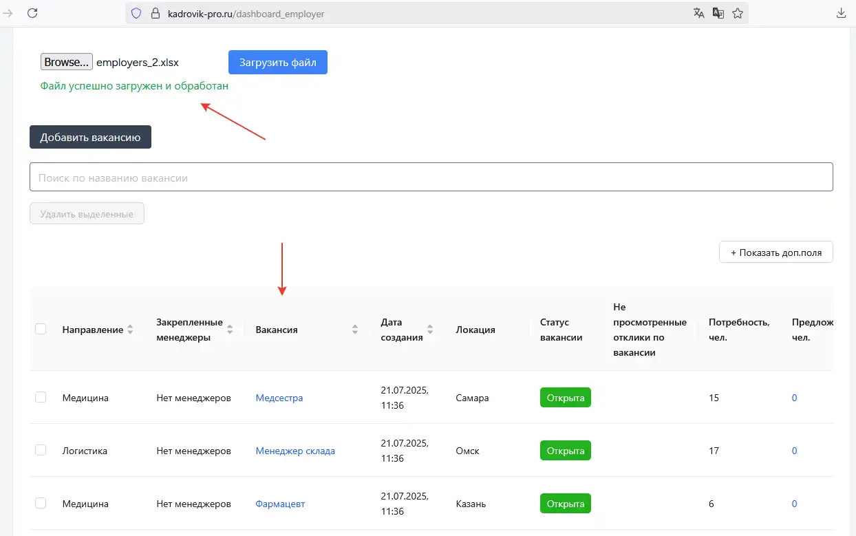Click the Добавить вакансию button

(x=90, y=137)
